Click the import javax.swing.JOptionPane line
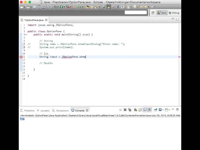The width and height of the screenshot is (200, 150). pyautogui.click(x=51, y=25)
